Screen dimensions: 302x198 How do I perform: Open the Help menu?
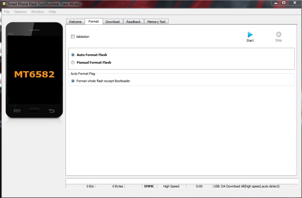(52, 12)
